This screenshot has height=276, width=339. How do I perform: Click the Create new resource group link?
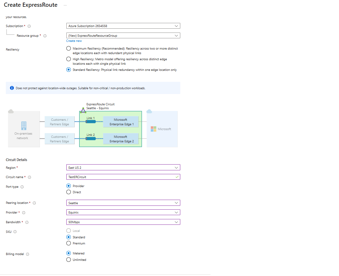pos(74,41)
